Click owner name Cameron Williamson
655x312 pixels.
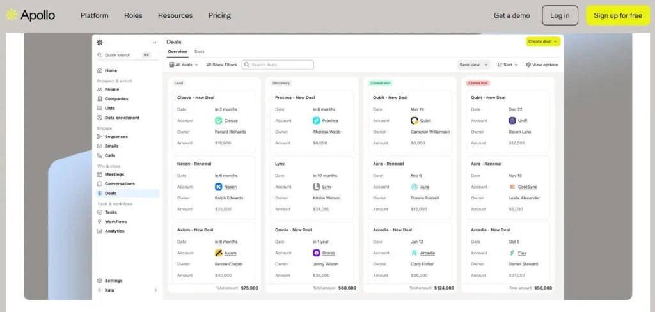430,132
